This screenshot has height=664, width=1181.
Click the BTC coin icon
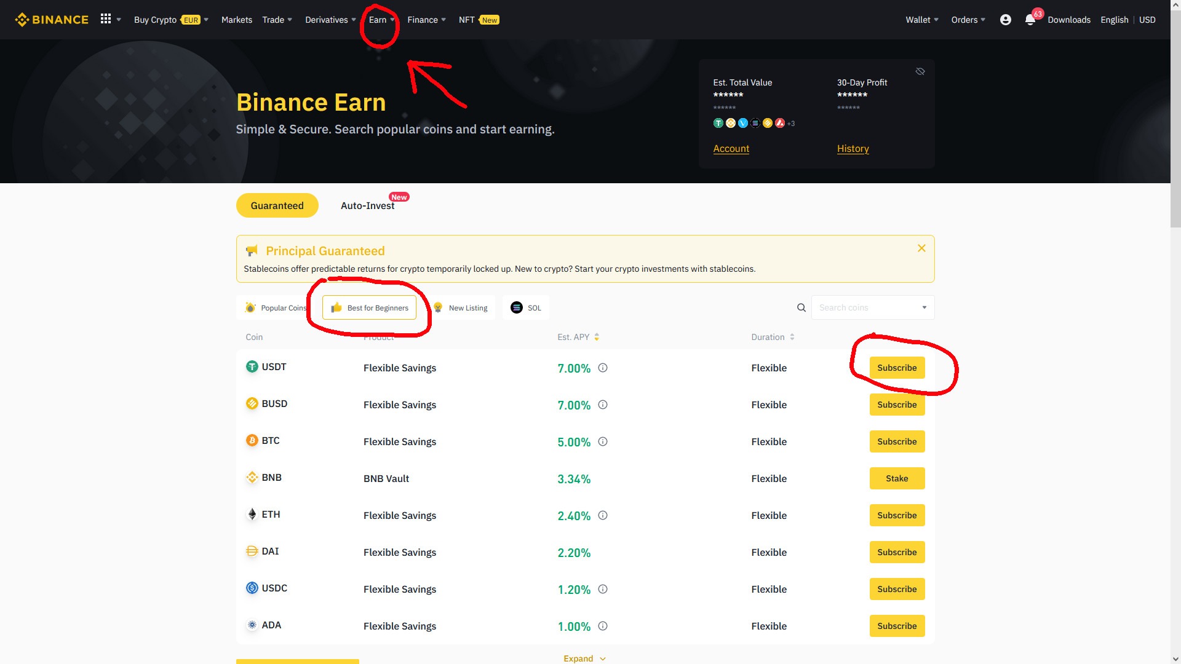click(x=252, y=441)
